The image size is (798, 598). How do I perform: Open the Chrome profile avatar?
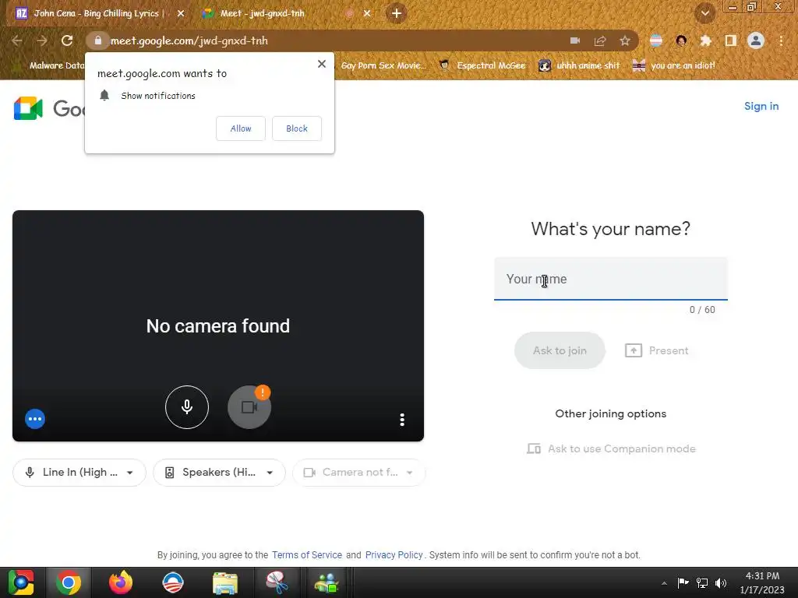pyautogui.click(x=756, y=40)
